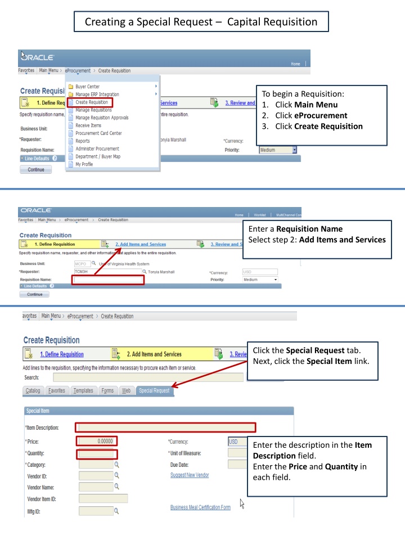Click the Business Unit field showing MCPO
This screenshot has height=540, width=405.
tap(82, 263)
